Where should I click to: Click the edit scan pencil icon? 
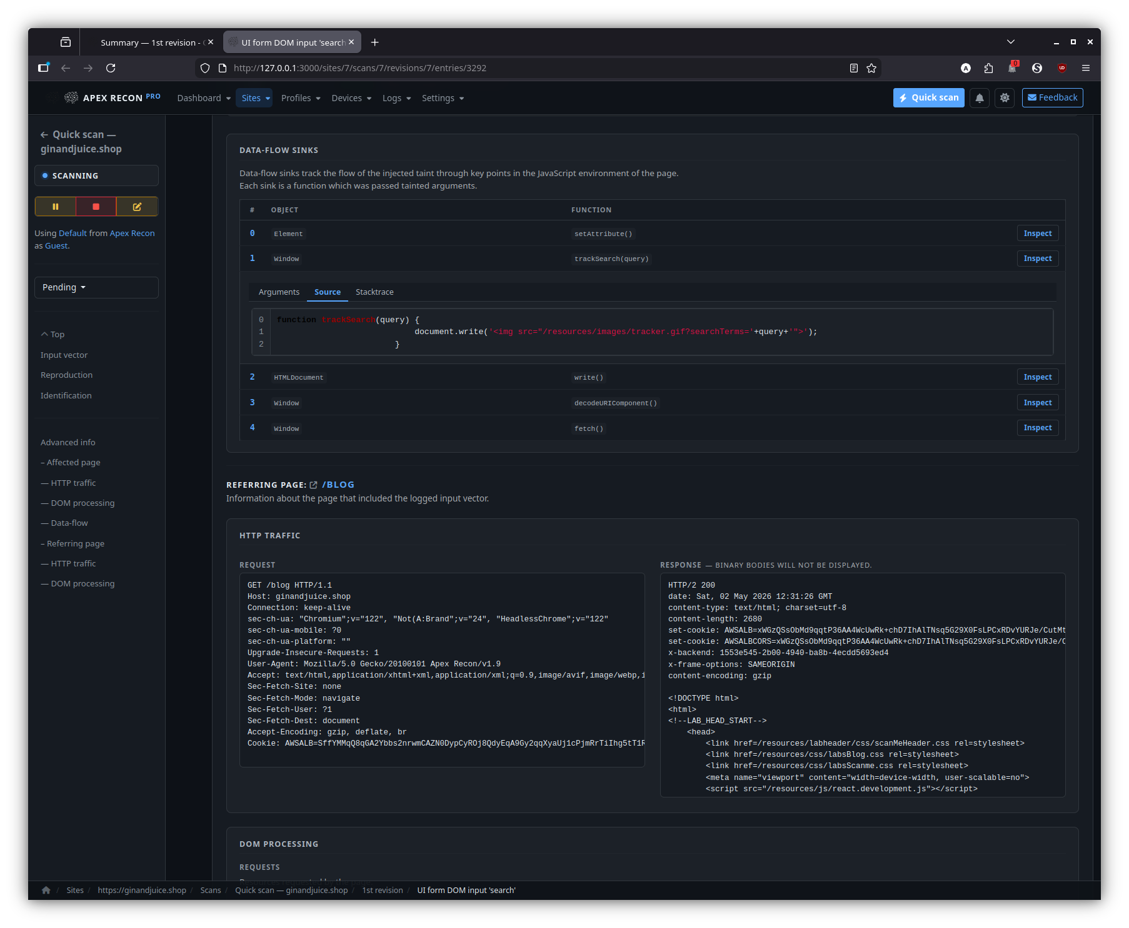tap(137, 207)
